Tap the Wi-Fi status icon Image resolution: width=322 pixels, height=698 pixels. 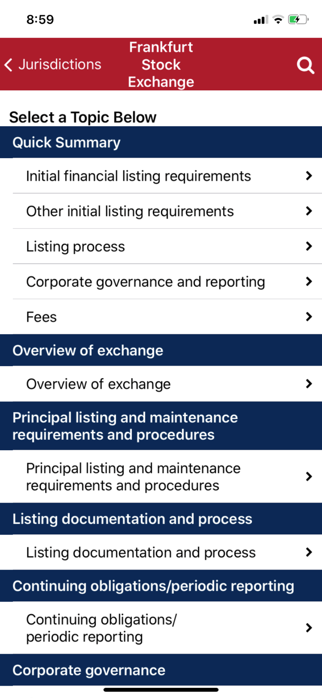[x=278, y=20]
